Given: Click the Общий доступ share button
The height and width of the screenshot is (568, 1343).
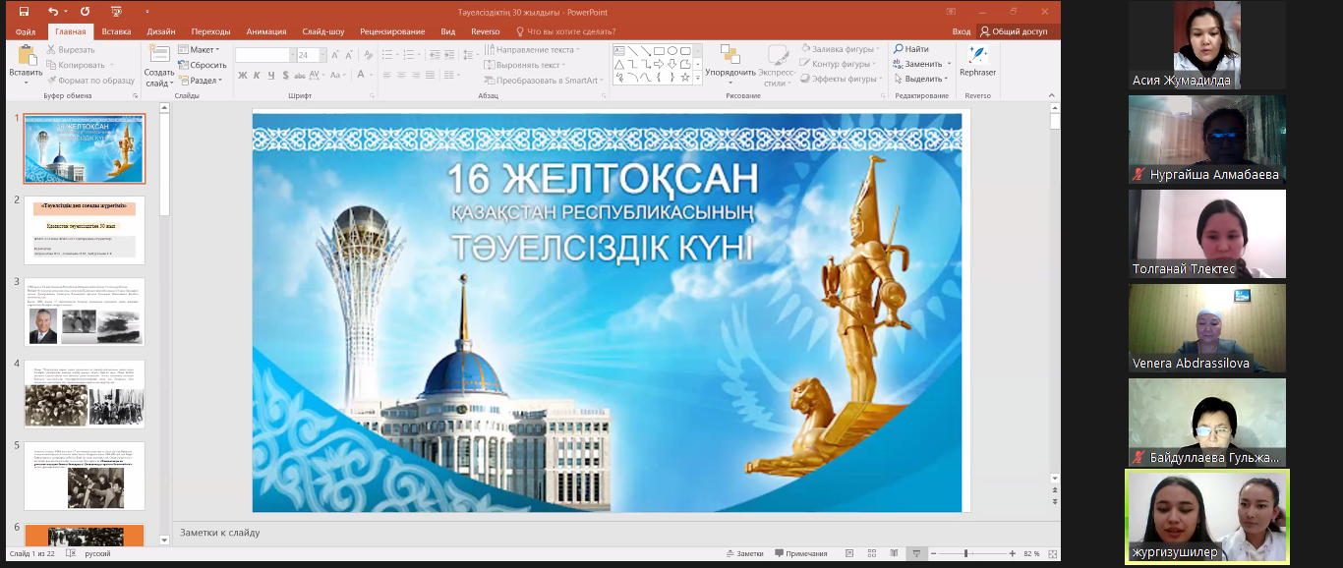Looking at the screenshot, I should [1014, 31].
